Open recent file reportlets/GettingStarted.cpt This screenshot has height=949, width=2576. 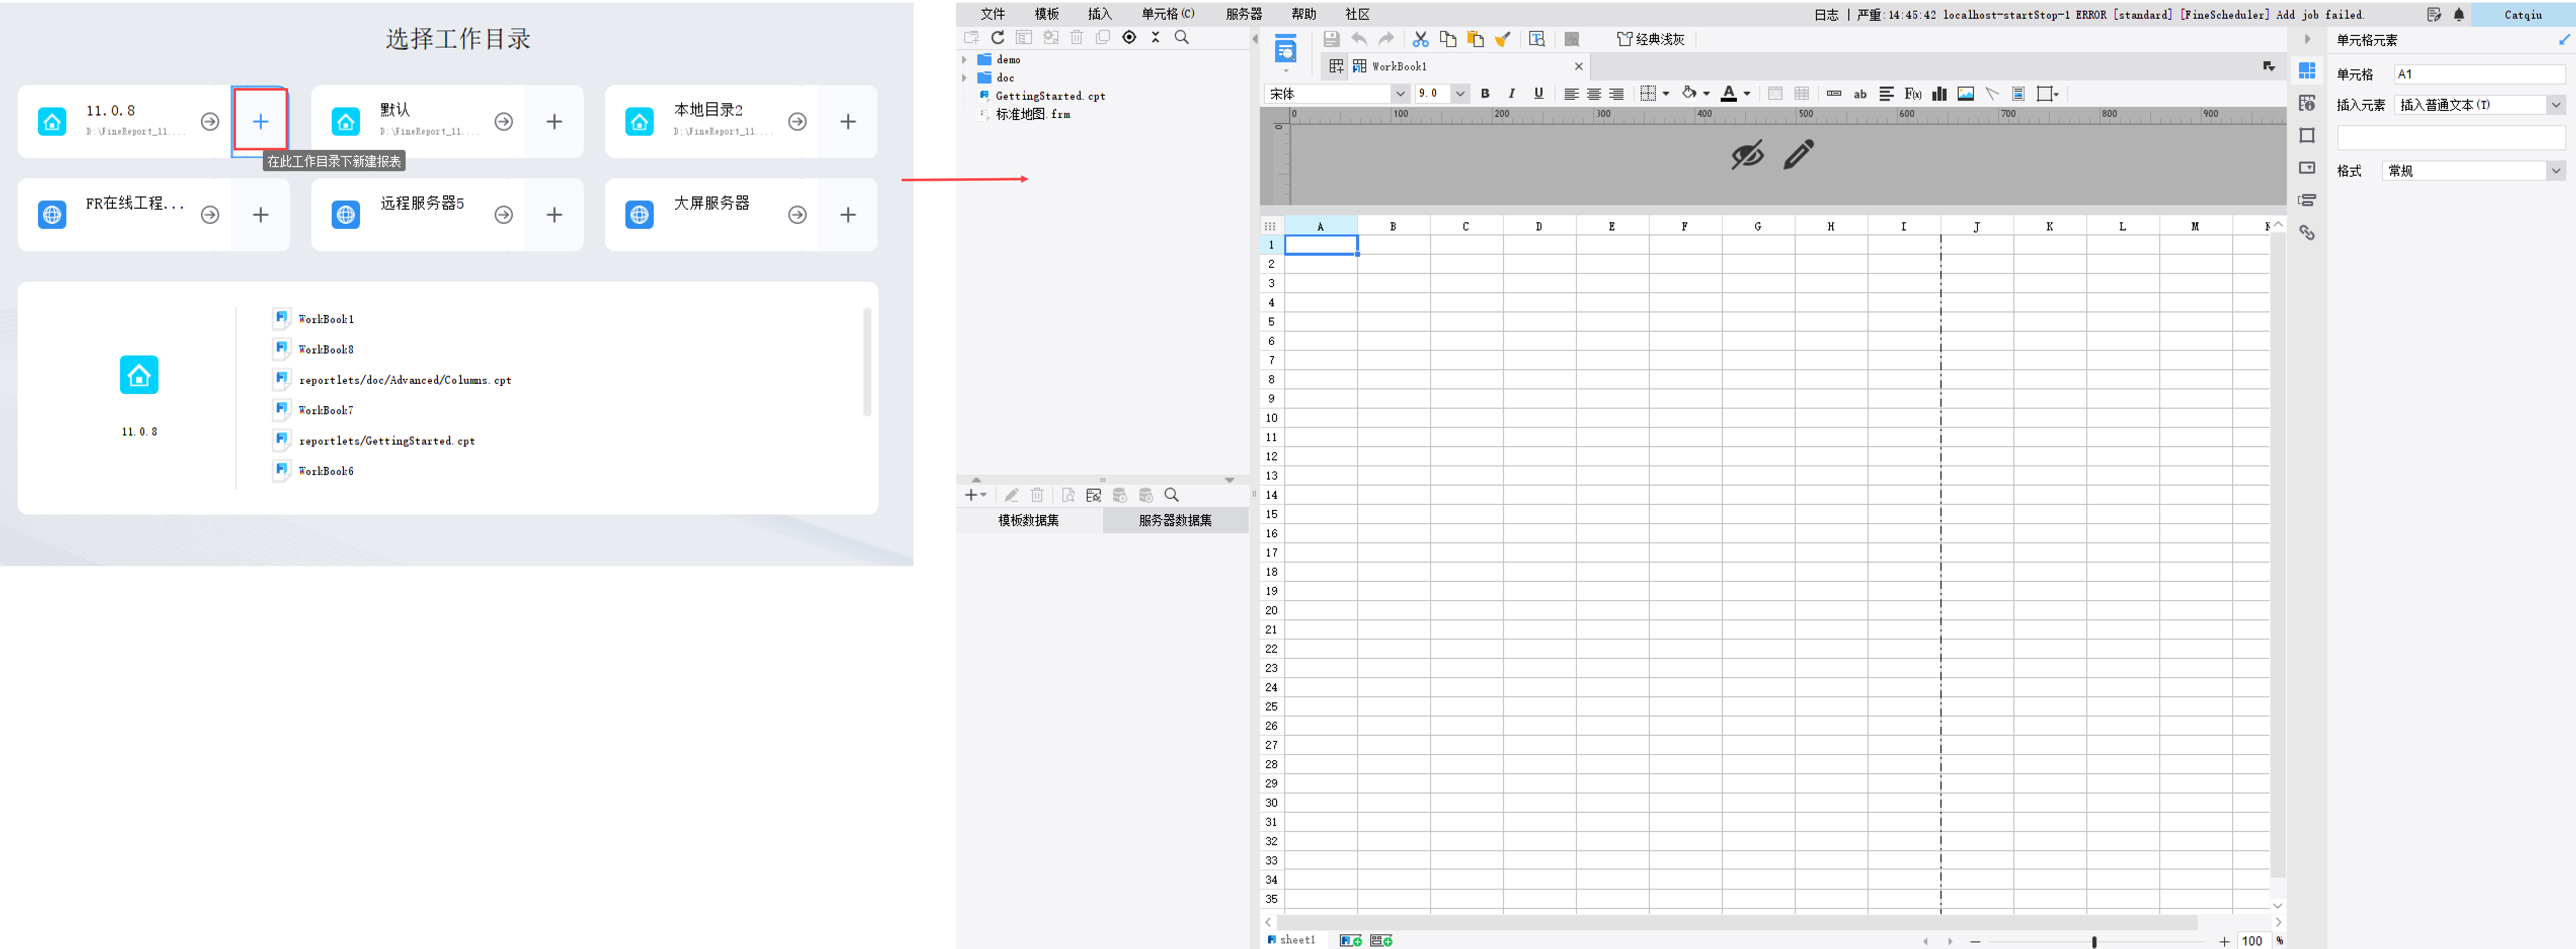point(386,440)
